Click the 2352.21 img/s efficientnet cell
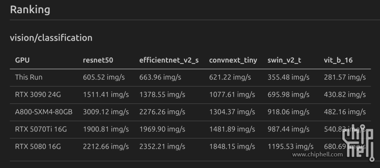Viewport: 380px width, 168px height. pos(162,147)
